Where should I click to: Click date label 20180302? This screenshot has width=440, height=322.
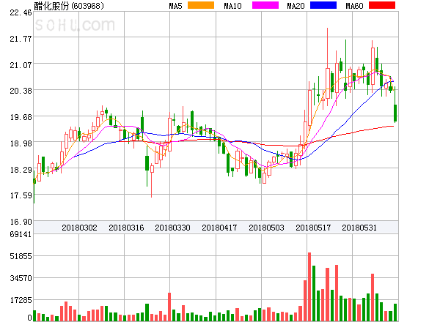pyautogui.click(x=79, y=228)
